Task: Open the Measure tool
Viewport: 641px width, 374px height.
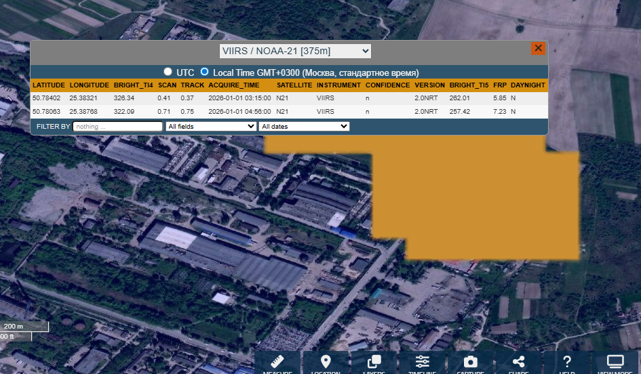Action: pyautogui.click(x=277, y=363)
